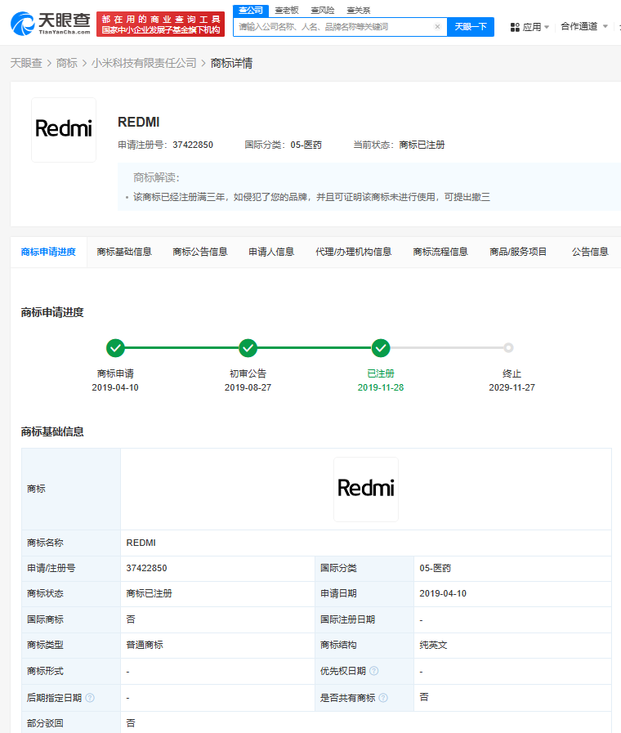Click the 商标解读 explanation text
The width and height of the screenshot is (621, 733).
click(x=311, y=197)
